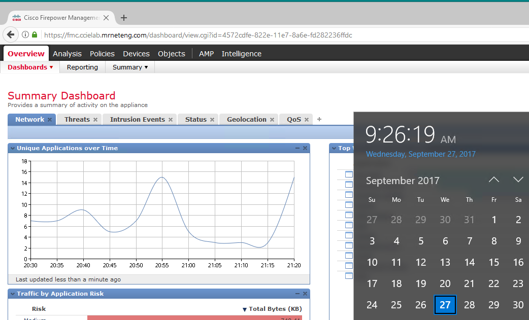
Task: Check the first application entry in the Top widget
Action: point(349,174)
